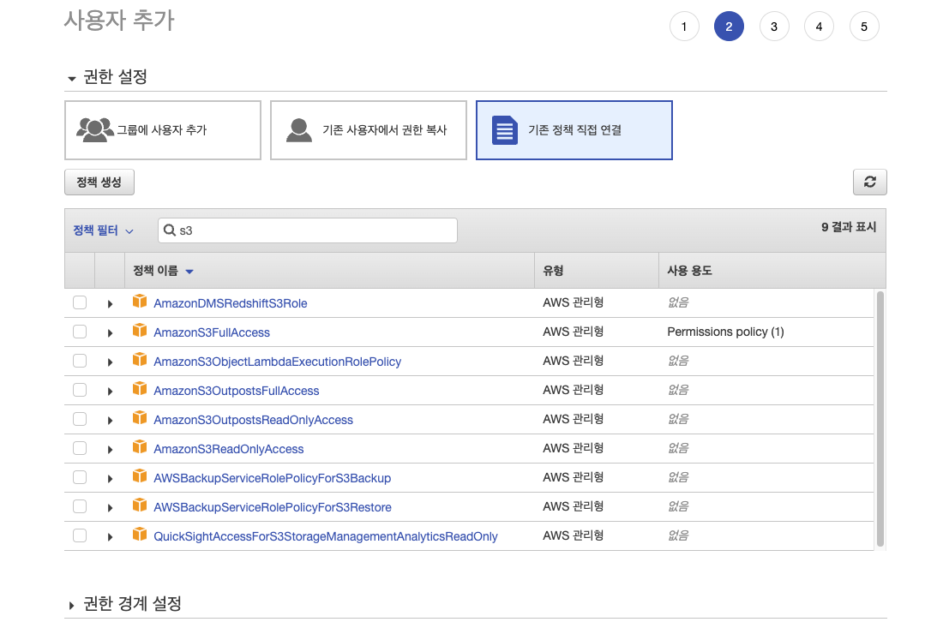This screenshot has width=931, height=634.
Task: Click the policy search field containing s3
Action: coord(308,230)
